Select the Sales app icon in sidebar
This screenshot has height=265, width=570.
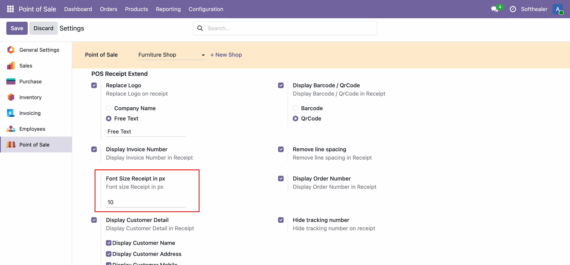[x=11, y=66]
